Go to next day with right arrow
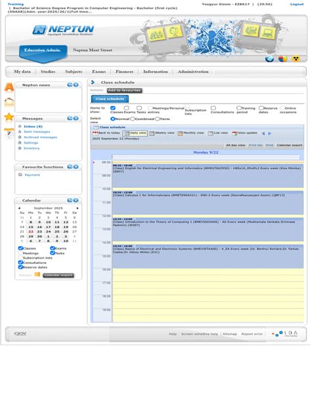 270,134
